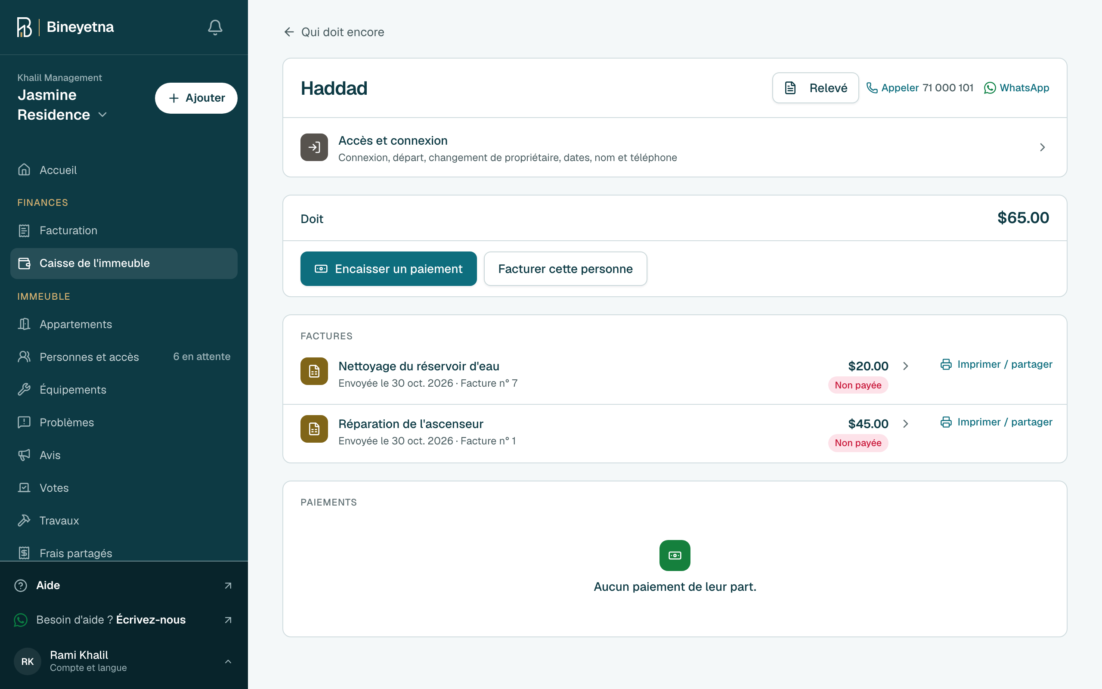Click the Ajouter button
The width and height of the screenshot is (1102, 689).
point(196,98)
